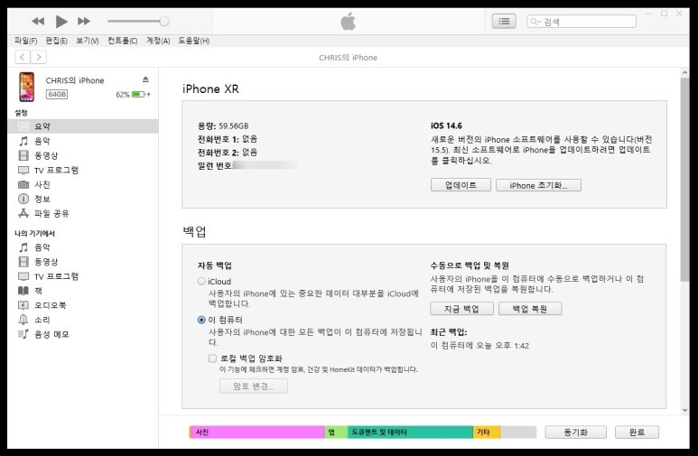
Task: Click the 동기화 button
Action: [x=575, y=433]
